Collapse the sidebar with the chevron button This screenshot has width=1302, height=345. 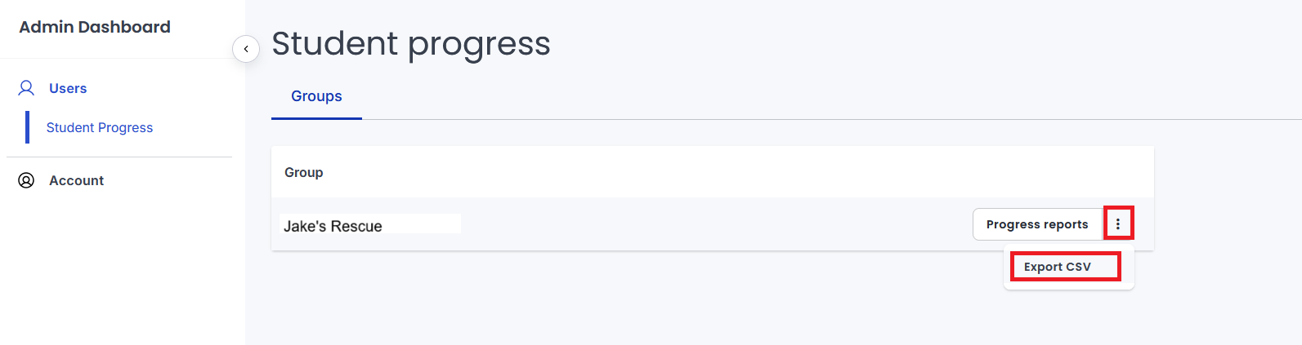click(246, 49)
